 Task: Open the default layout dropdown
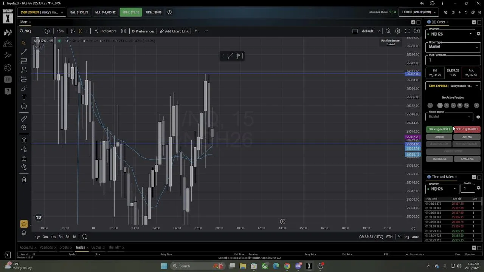point(370,31)
